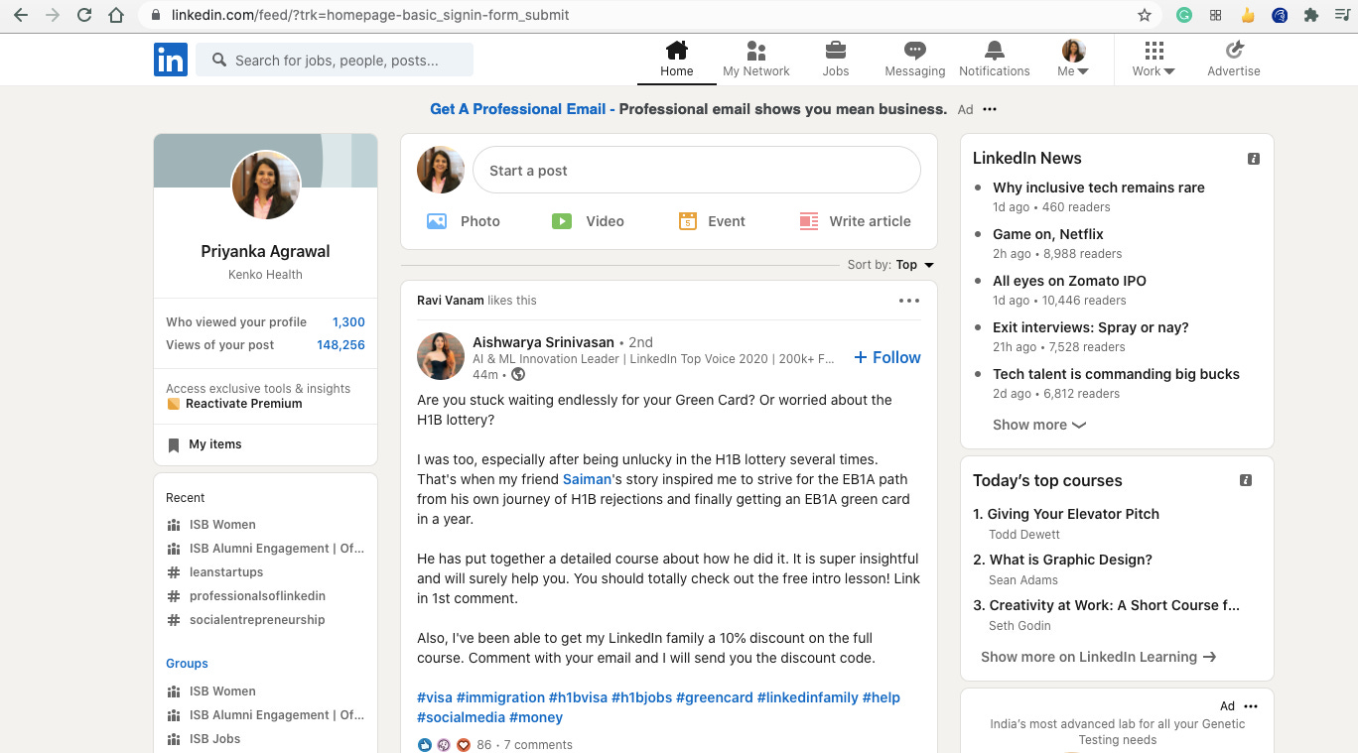Expand the Me profile menu

point(1073,60)
